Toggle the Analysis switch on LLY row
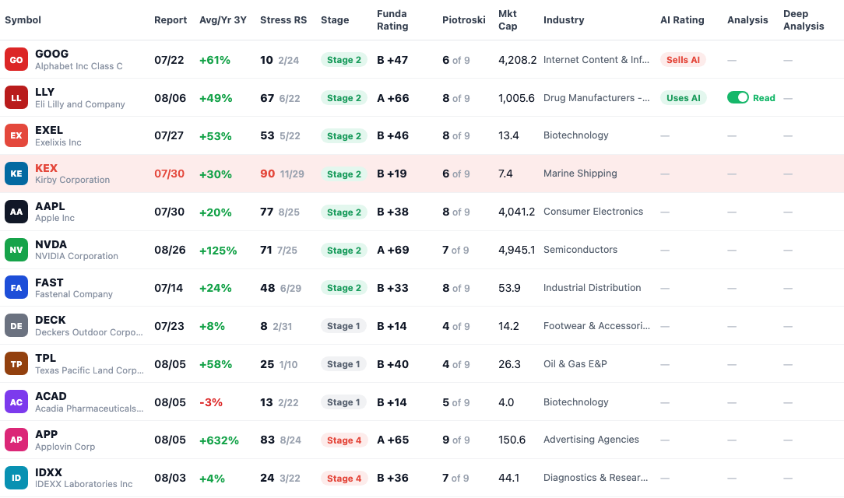 tap(737, 97)
